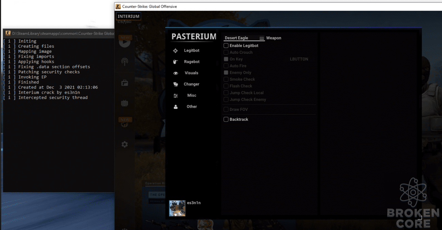Toggle the Flash Check checkbox
The height and width of the screenshot is (230, 442).
pyautogui.click(x=226, y=86)
